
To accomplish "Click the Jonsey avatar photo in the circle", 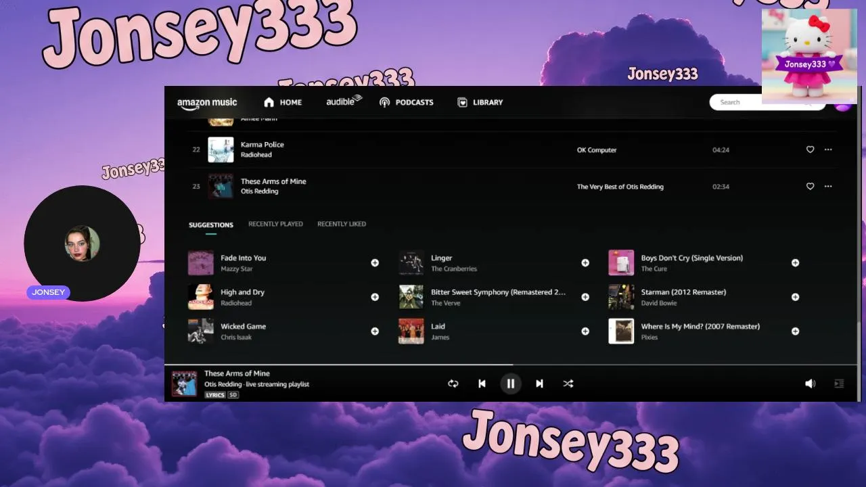I will coord(82,243).
